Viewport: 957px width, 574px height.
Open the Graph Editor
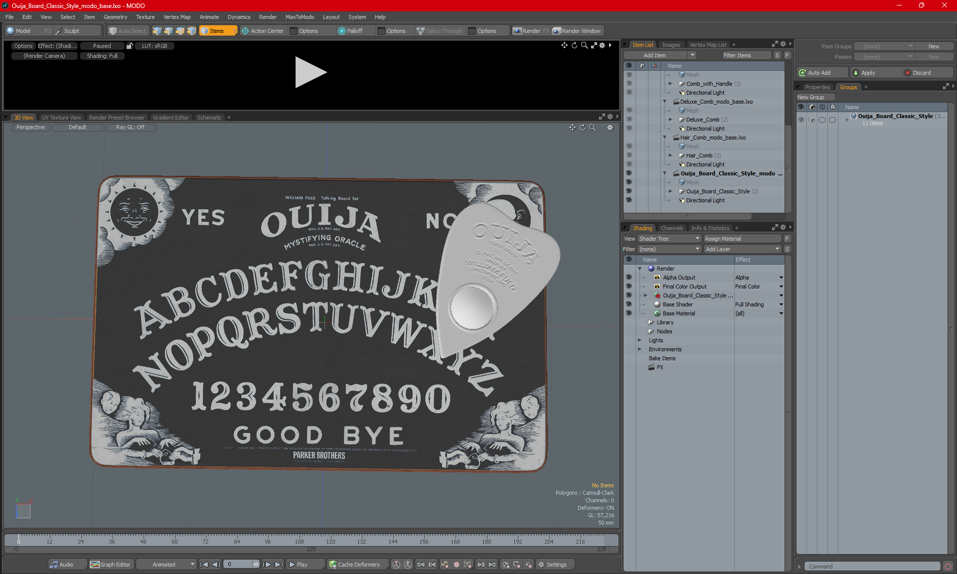[111, 565]
